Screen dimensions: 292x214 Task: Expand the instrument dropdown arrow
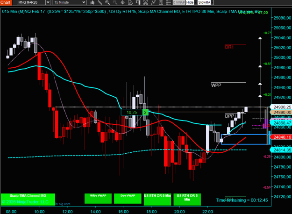pos(48,2)
